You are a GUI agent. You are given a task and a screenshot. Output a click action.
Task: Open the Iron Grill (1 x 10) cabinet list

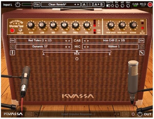click(x=110, y=41)
